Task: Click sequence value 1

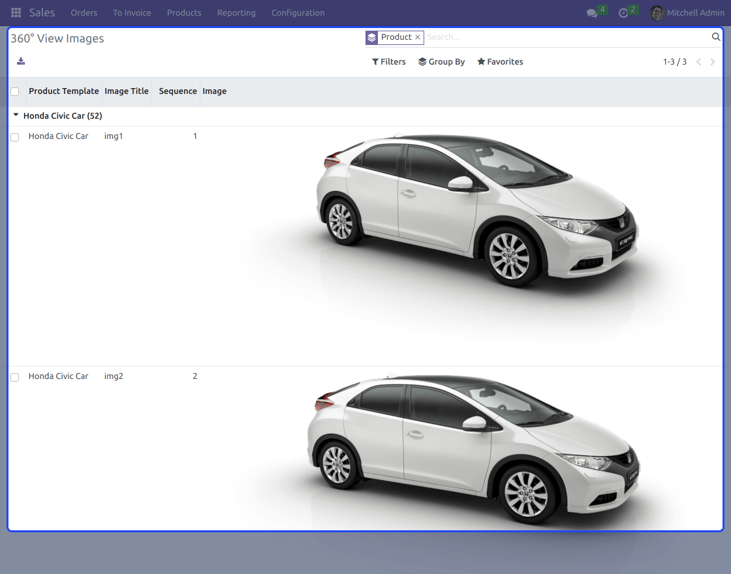Action: (195, 136)
